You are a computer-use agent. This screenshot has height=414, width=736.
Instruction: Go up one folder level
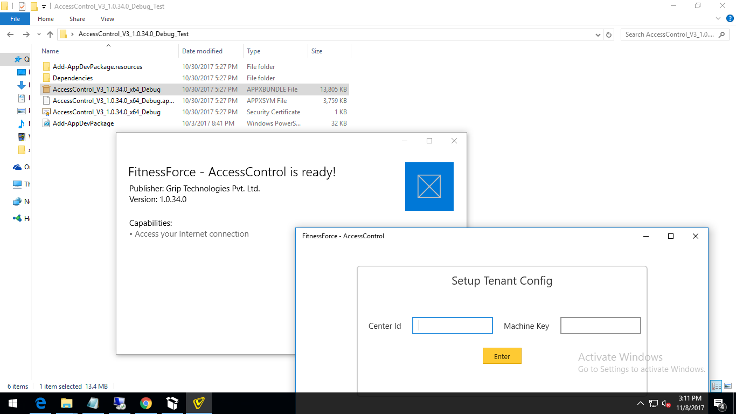pyautogui.click(x=50, y=34)
